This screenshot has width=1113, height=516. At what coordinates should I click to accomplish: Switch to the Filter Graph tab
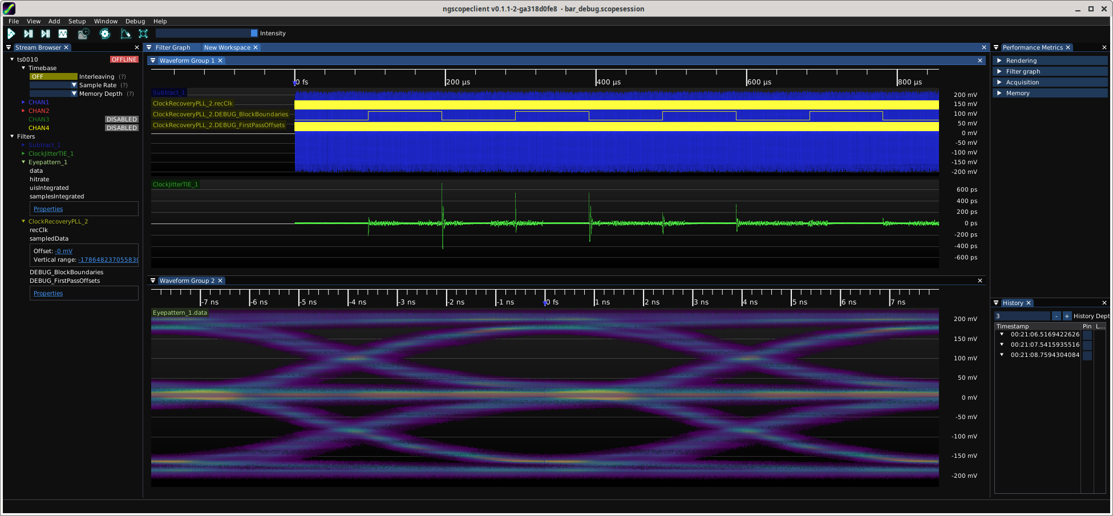[x=172, y=48]
